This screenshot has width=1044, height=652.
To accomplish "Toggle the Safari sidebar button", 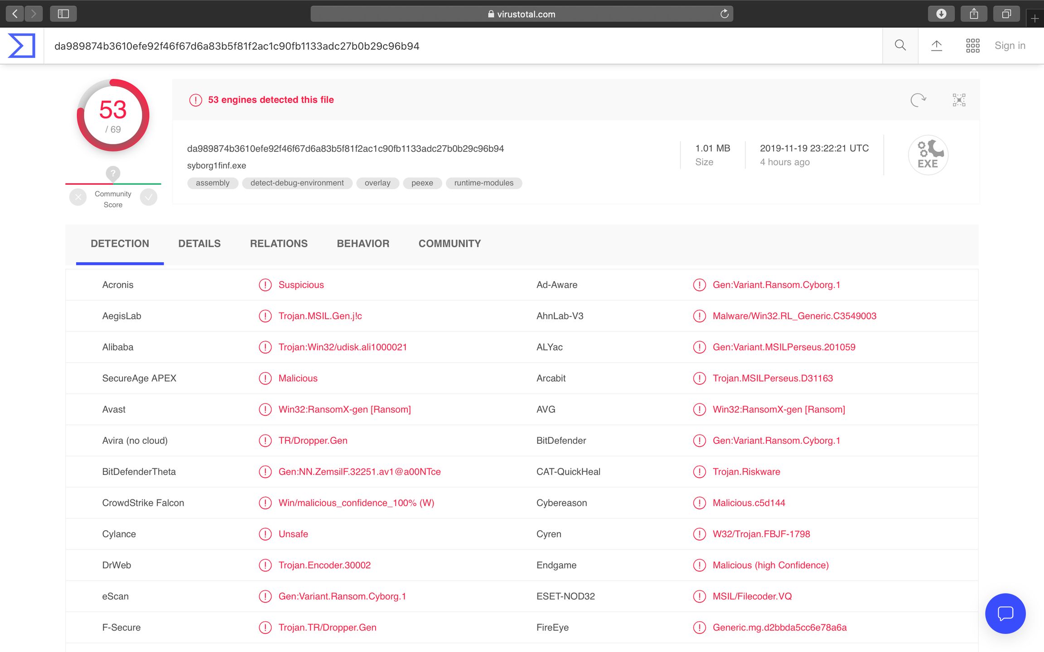I will pyautogui.click(x=63, y=14).
